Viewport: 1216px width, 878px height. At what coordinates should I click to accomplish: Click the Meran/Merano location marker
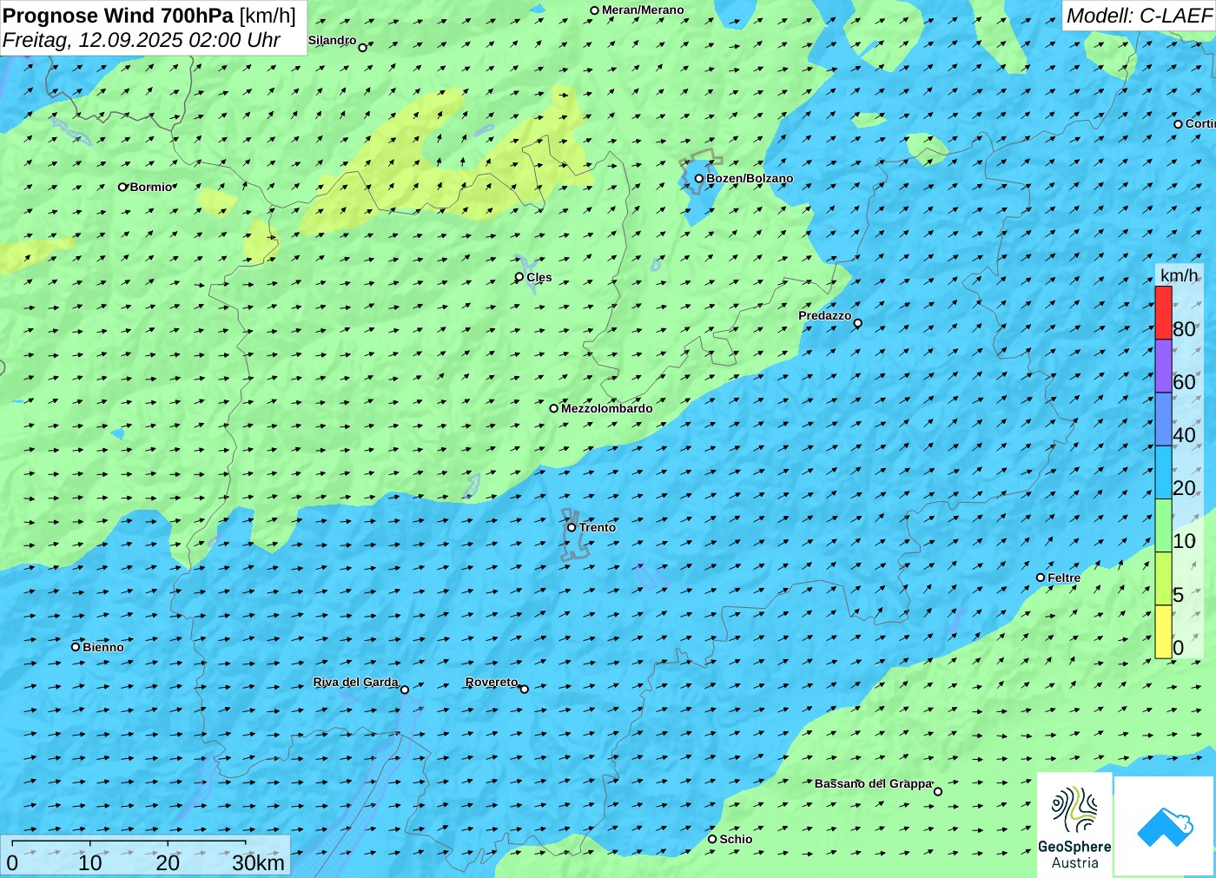[595, 10]
